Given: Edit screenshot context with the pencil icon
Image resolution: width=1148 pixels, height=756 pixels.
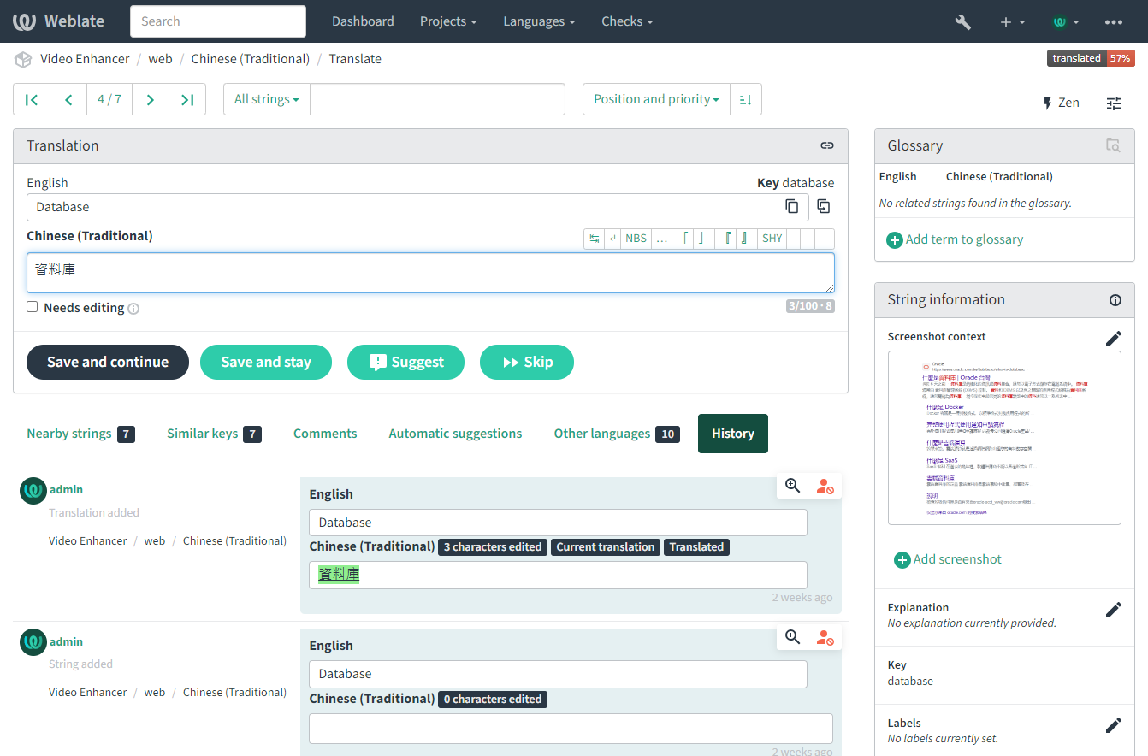Looking at the screenshot, I should 1113,339.
